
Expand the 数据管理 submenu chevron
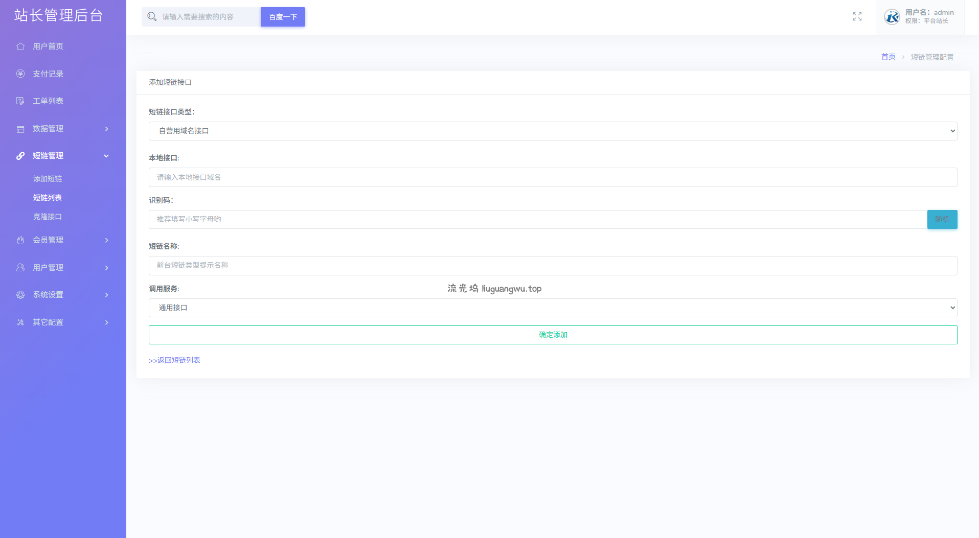pos(106,129)
